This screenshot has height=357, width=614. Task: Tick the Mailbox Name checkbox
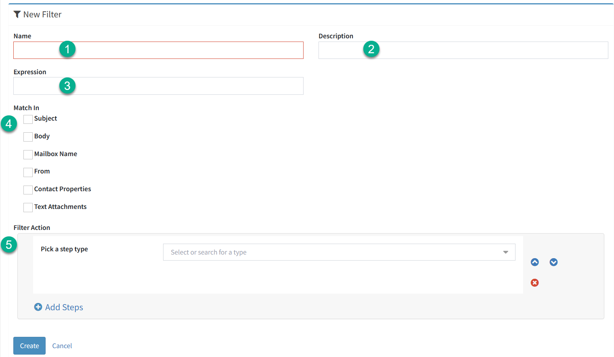point(28,154)
